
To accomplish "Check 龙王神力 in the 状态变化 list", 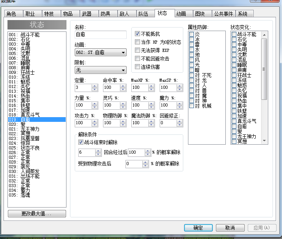I will point(234,136).
